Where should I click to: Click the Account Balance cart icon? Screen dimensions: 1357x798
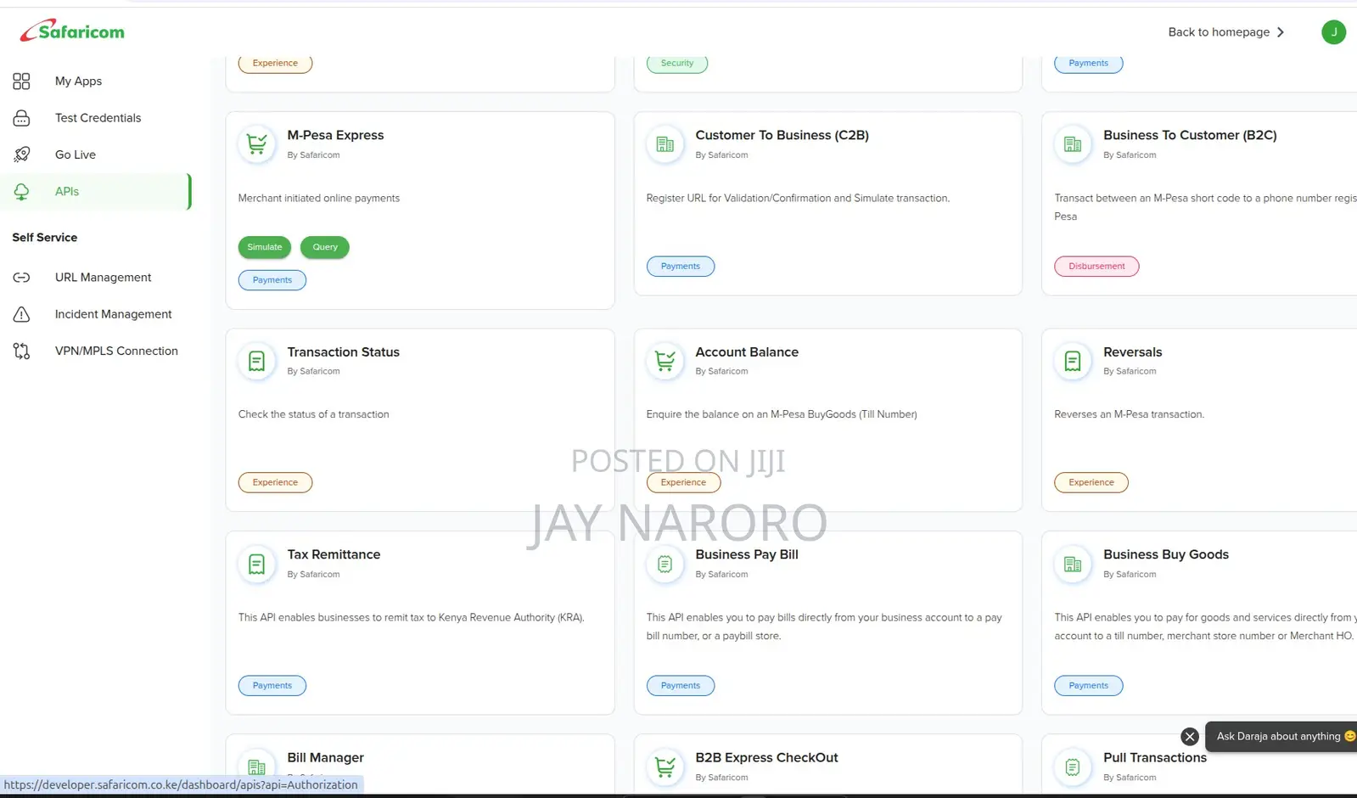click(x=664, y=361)
